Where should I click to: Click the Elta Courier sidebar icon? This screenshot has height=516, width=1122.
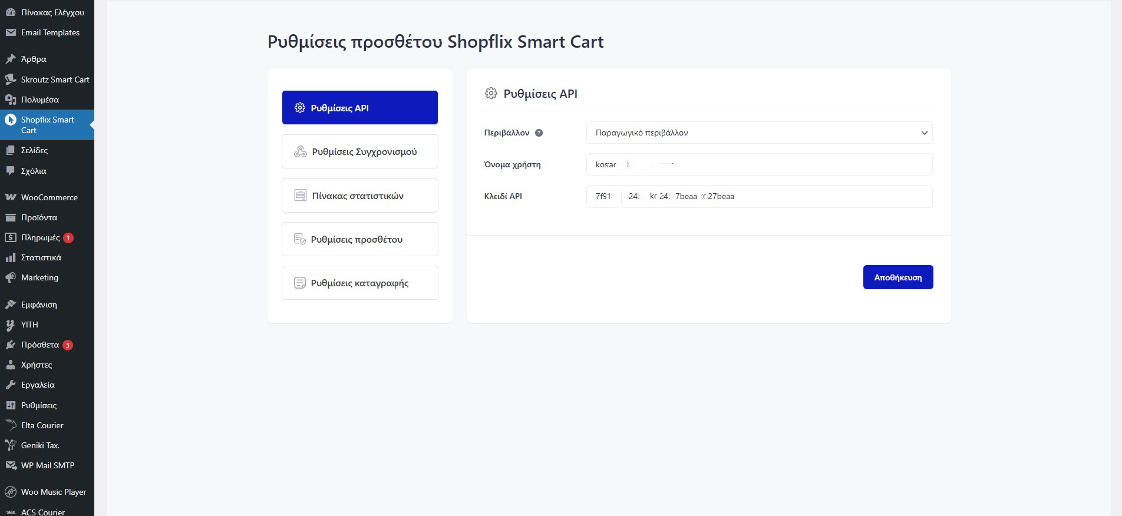click(x=10, y=425)
